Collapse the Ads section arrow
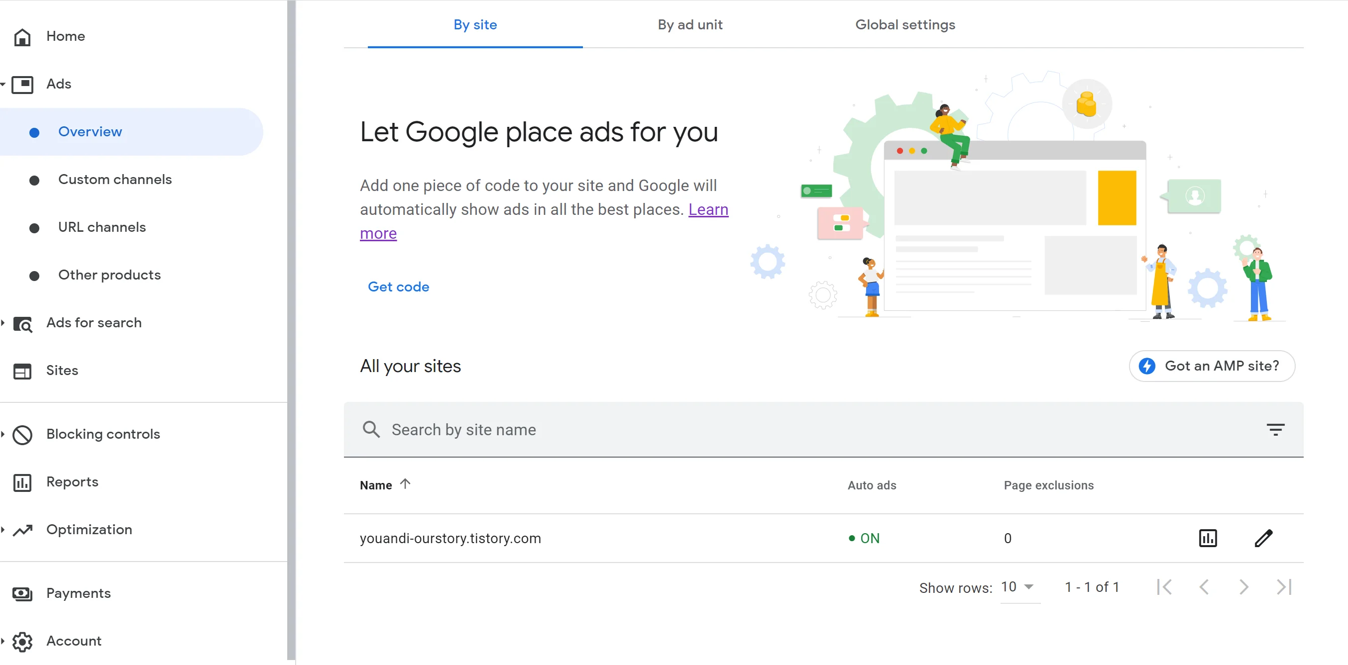 pos(3,84)
